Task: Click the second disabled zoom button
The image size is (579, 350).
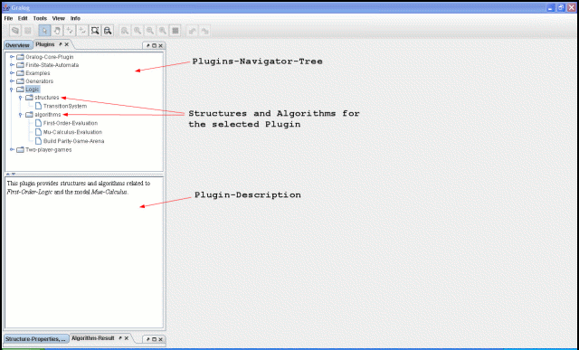Action: (x=138, y=31)
